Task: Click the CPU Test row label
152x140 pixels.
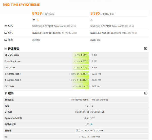Action: [9, 86]
